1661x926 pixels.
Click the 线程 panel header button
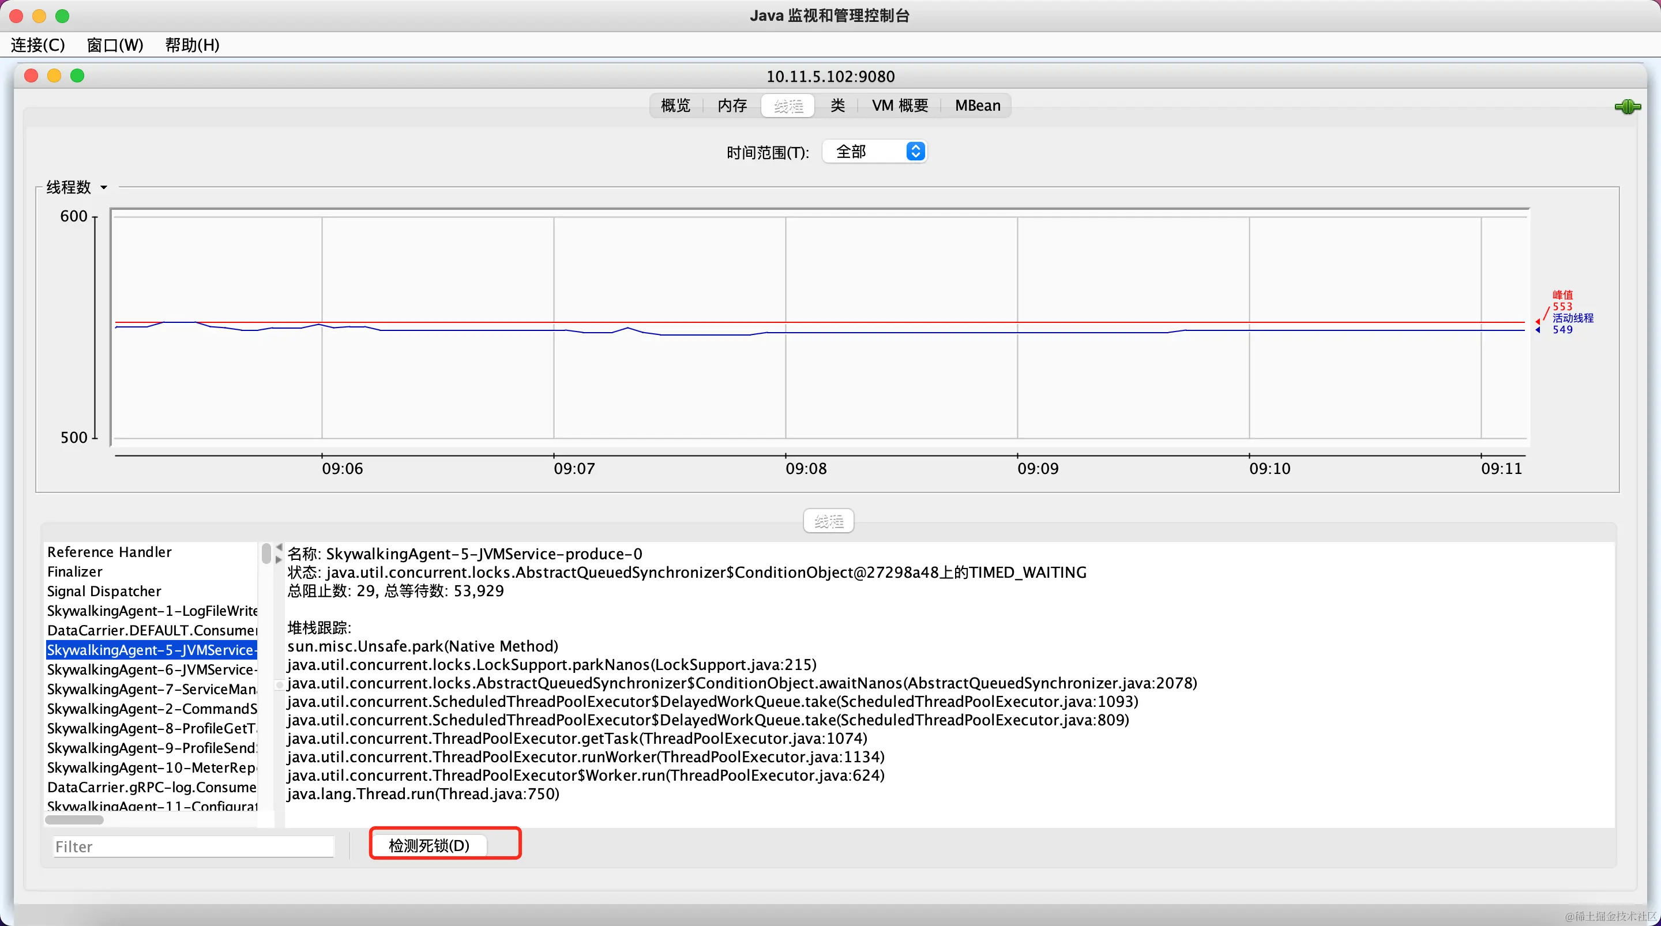[x=829, y=521]
